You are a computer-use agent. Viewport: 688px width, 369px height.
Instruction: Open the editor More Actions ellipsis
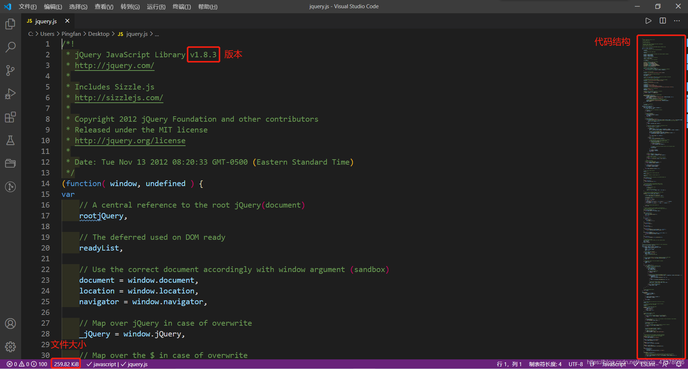point(677,21)
